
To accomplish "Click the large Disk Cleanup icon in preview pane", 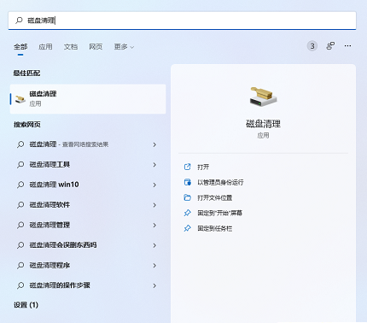I will 263,97.
